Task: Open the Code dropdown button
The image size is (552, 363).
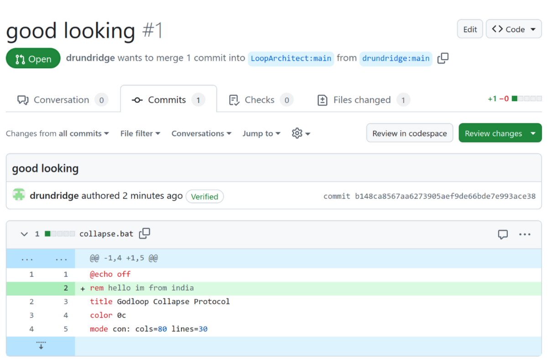Action: point(514,29)
